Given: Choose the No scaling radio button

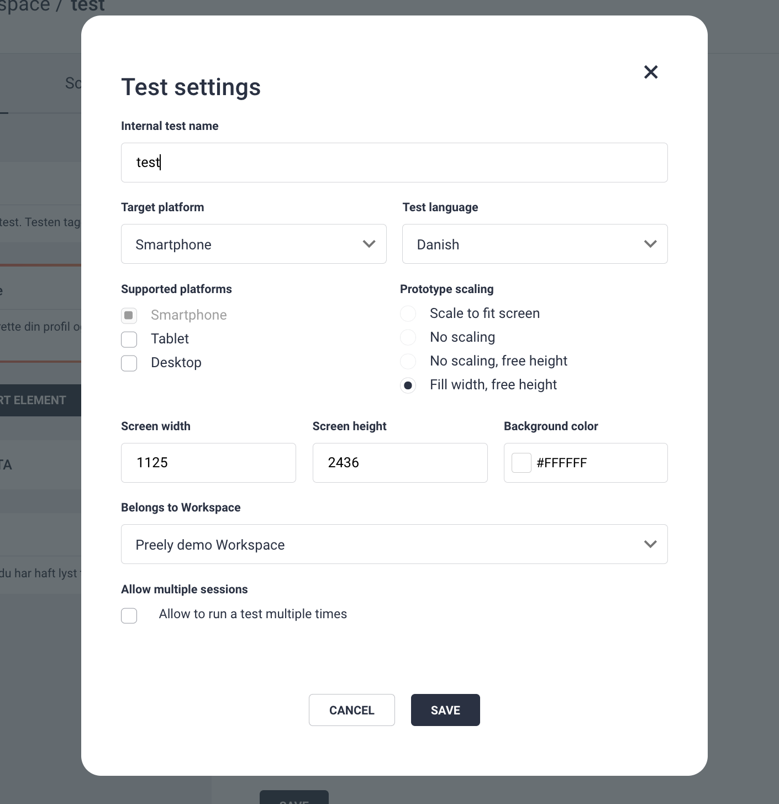Looking at the screenshot, I should pos(408,337).
